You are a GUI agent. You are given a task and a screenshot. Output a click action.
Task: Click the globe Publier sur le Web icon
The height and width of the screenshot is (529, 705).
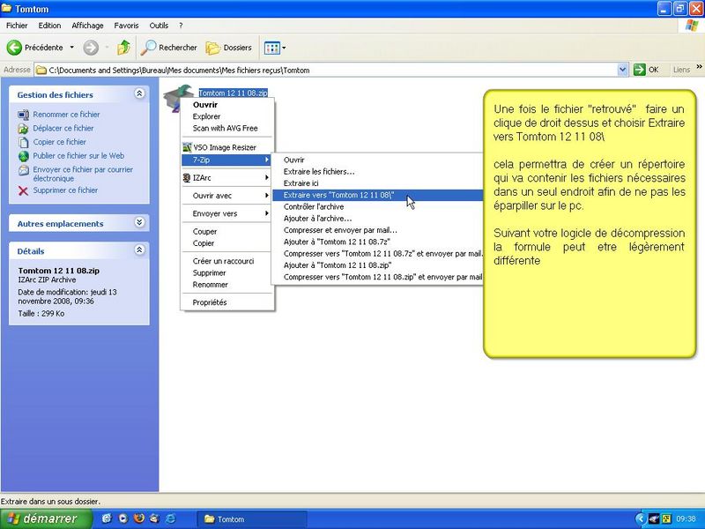point(24,156)
